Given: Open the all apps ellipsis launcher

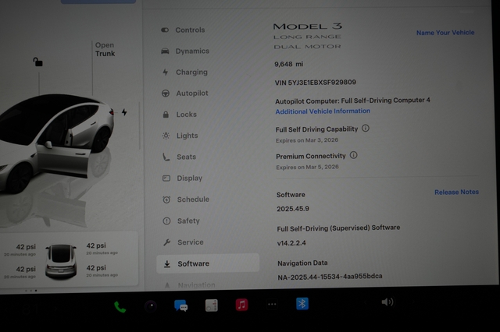Looking at the screenshot, I should pos(272,304).
